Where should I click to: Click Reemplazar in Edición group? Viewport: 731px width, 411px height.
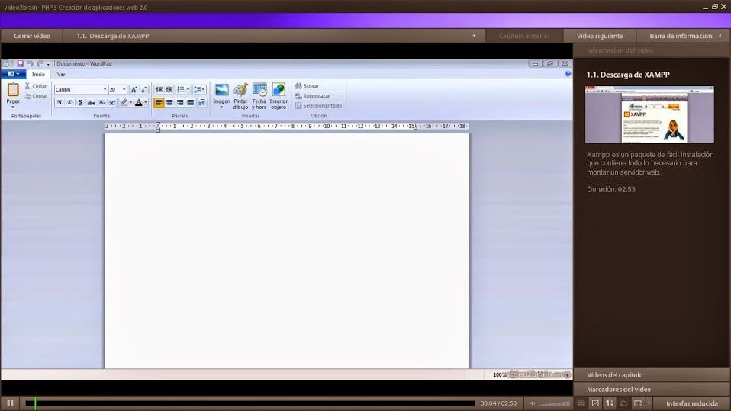(312, 96)
